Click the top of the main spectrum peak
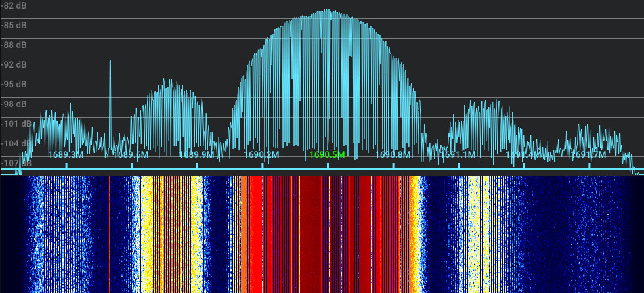Screen dimensions: 644x293 (x=327, y=11)
